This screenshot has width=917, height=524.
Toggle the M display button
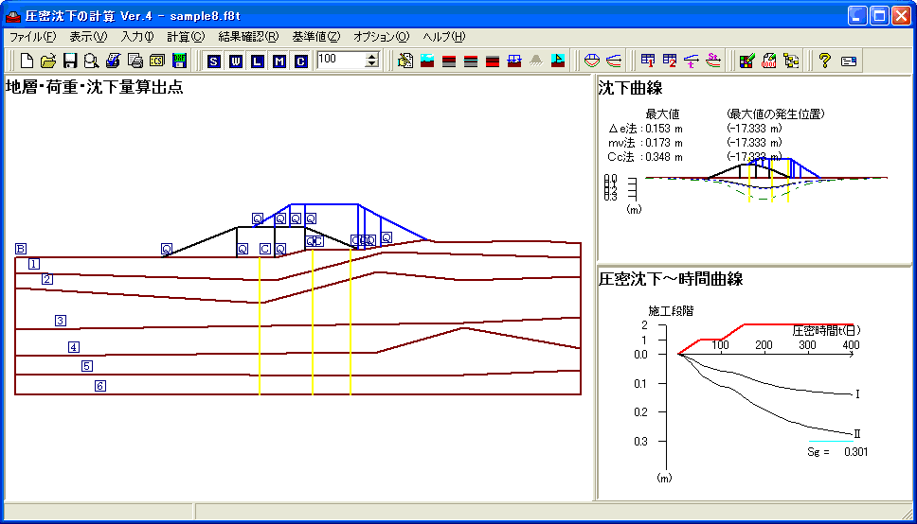click(279, 61)
